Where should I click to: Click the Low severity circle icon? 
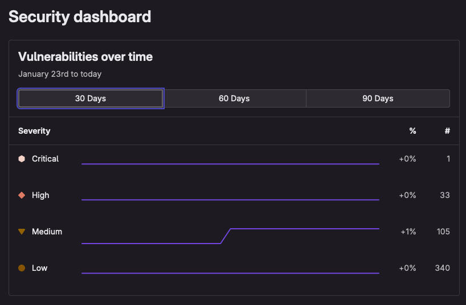tap(22, 268)
